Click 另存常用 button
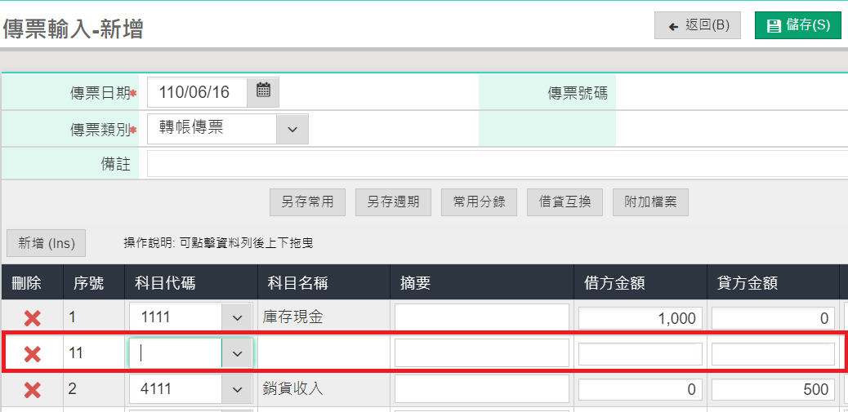 coord(307,202)
